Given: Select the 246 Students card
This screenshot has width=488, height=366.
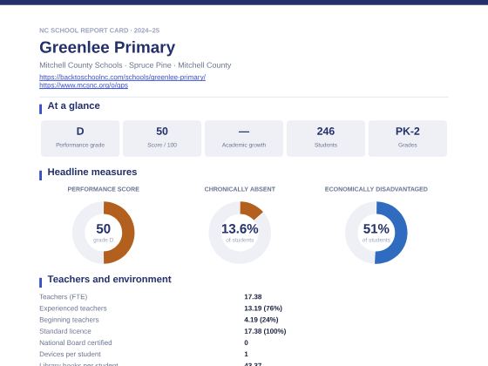Looking at the screenshot, I should click(326, 139).
